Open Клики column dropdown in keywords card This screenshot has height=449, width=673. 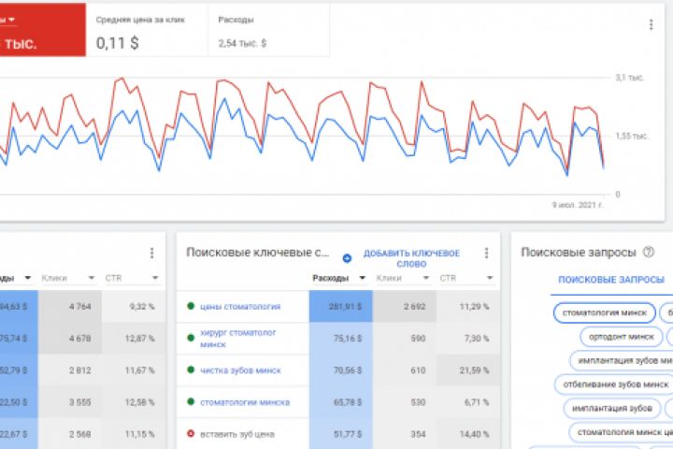pyautogui.click(x=426, y=278)
